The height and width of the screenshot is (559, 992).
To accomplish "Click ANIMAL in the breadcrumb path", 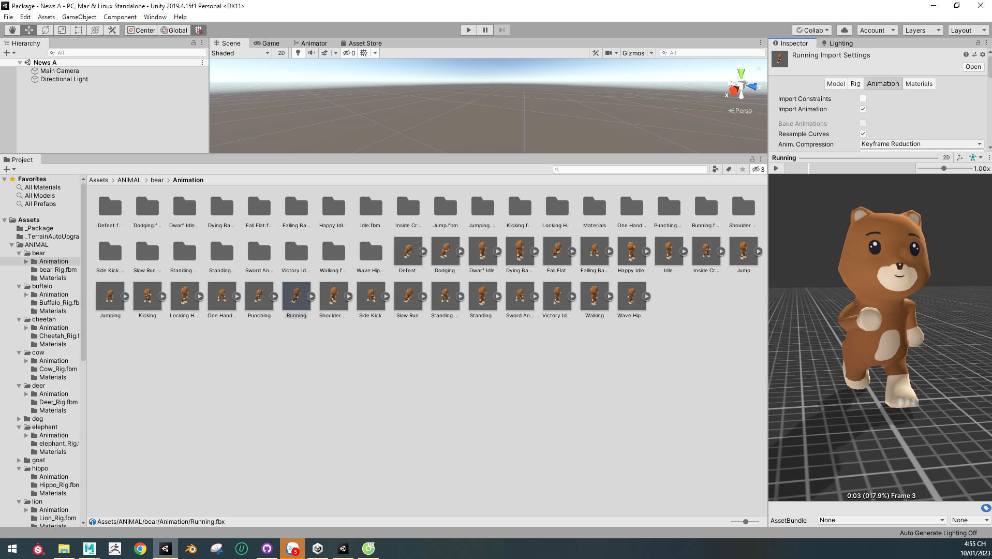I will tap(129, 180).
